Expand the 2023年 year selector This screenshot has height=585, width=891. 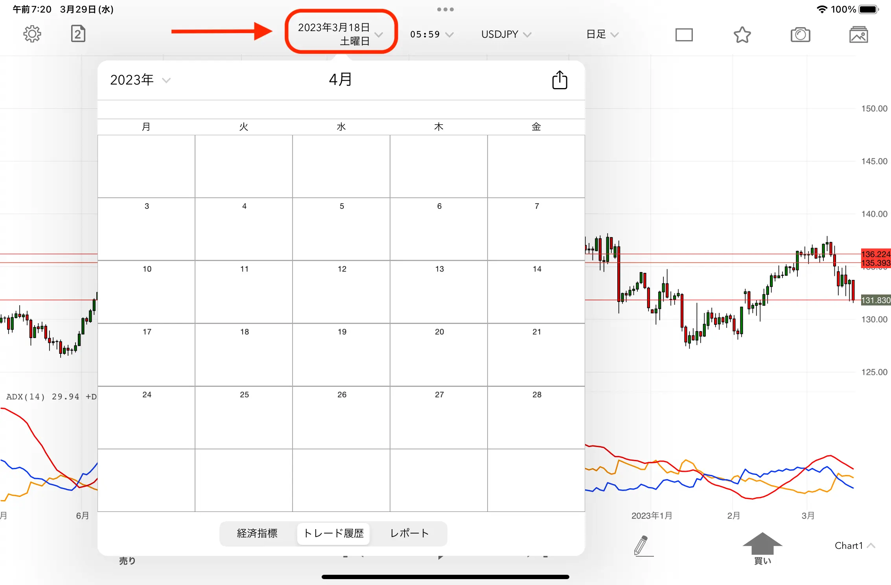140,80
